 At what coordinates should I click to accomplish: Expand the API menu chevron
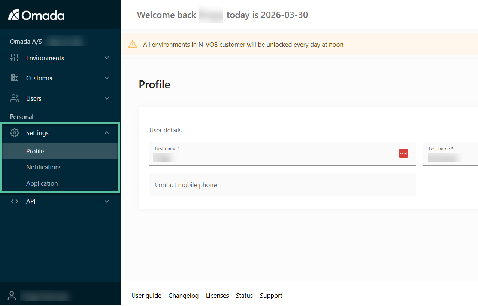(107, 201)
